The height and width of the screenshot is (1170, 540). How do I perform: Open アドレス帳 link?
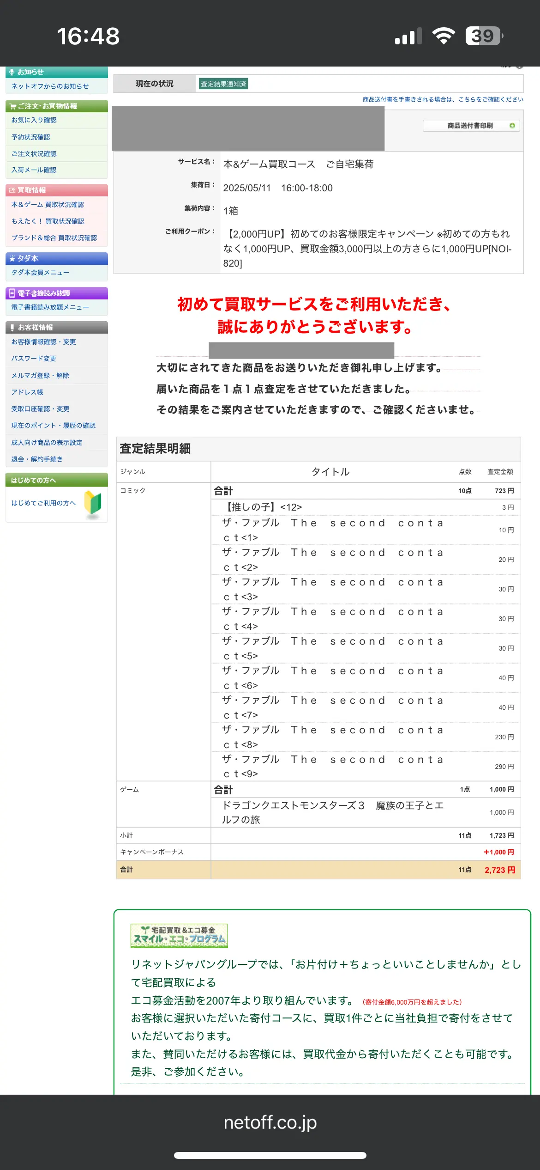coord(27,392)
